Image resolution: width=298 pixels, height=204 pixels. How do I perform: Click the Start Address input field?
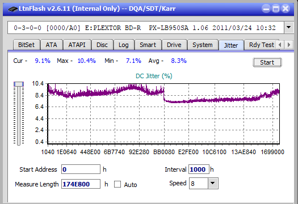pos(81,169)
